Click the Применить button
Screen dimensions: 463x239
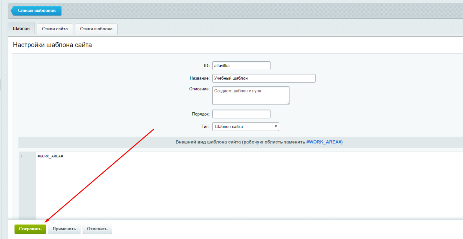tap(64, 229)
